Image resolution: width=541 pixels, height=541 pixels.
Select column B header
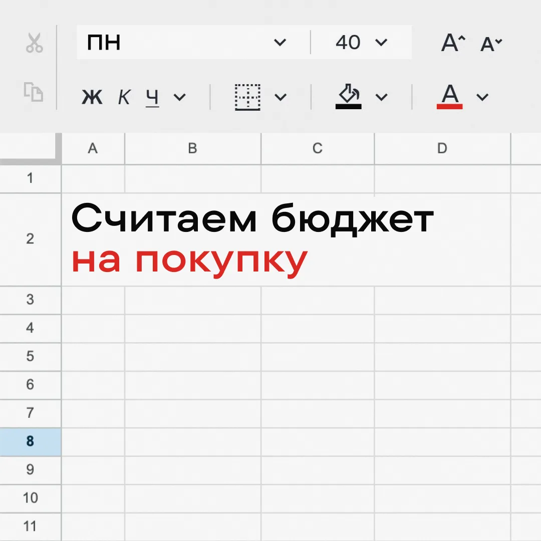point(193,148)
